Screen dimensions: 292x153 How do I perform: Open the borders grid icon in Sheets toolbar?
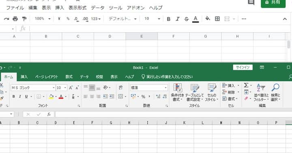pos(217,19)
